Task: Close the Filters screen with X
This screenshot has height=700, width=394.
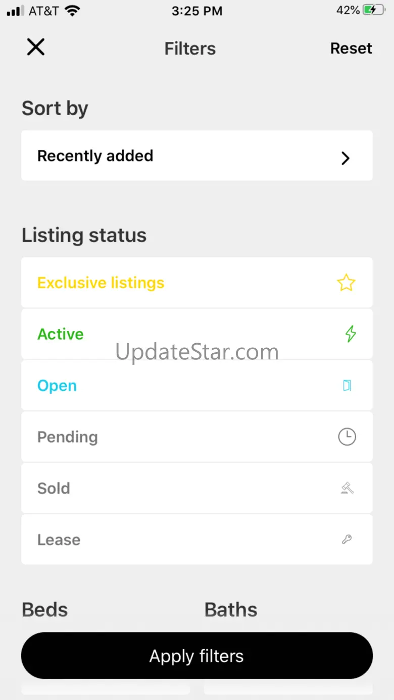Action: tap(36, 47)
